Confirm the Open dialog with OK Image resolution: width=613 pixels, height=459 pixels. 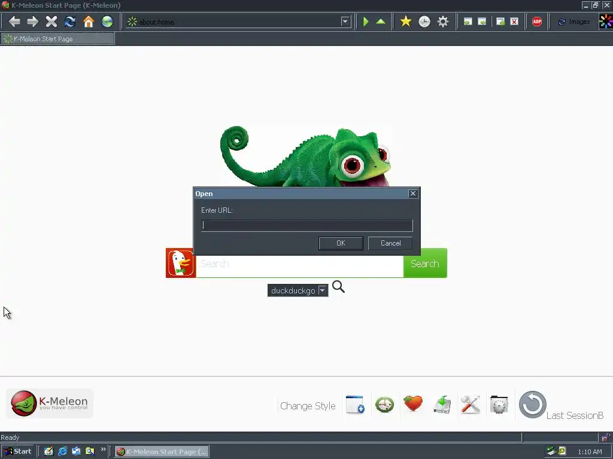[x=341, y=243]
